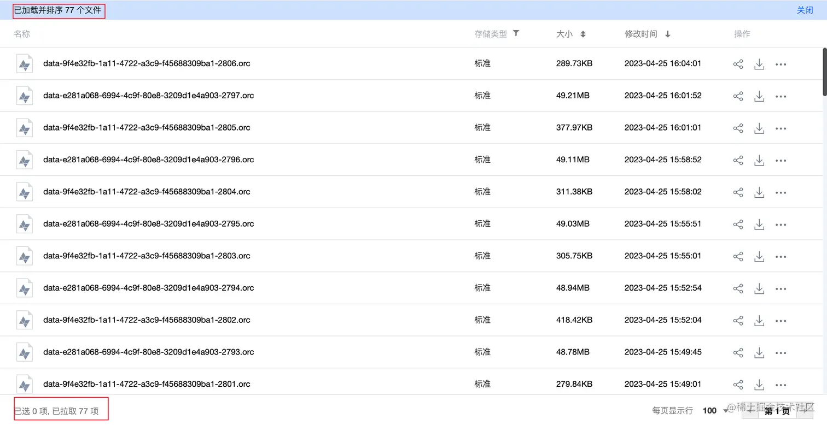Download the file ending 2793.orc

pos(759,353)
